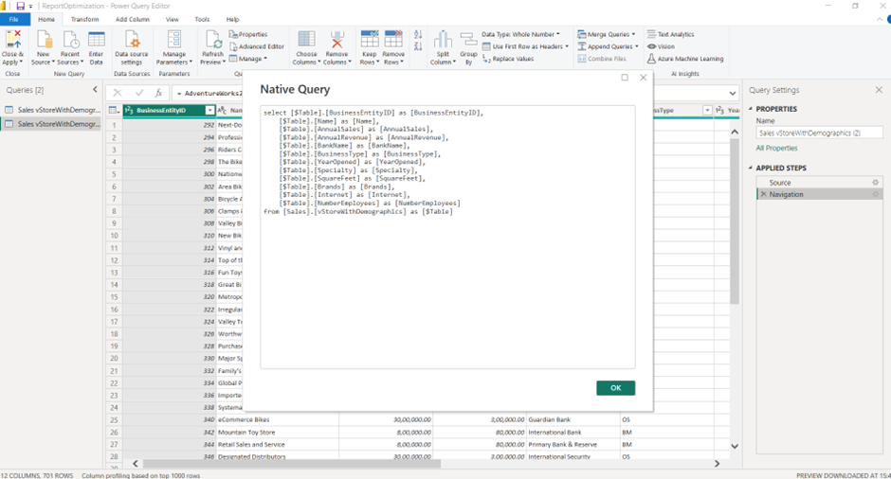Click the query Name input field
This screenshot has width=891, height=479.
(x=819, y=133)
